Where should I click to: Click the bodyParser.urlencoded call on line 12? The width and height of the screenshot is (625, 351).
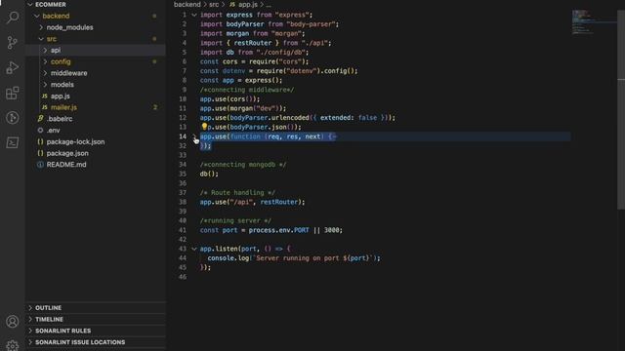[x=270, y=118]
